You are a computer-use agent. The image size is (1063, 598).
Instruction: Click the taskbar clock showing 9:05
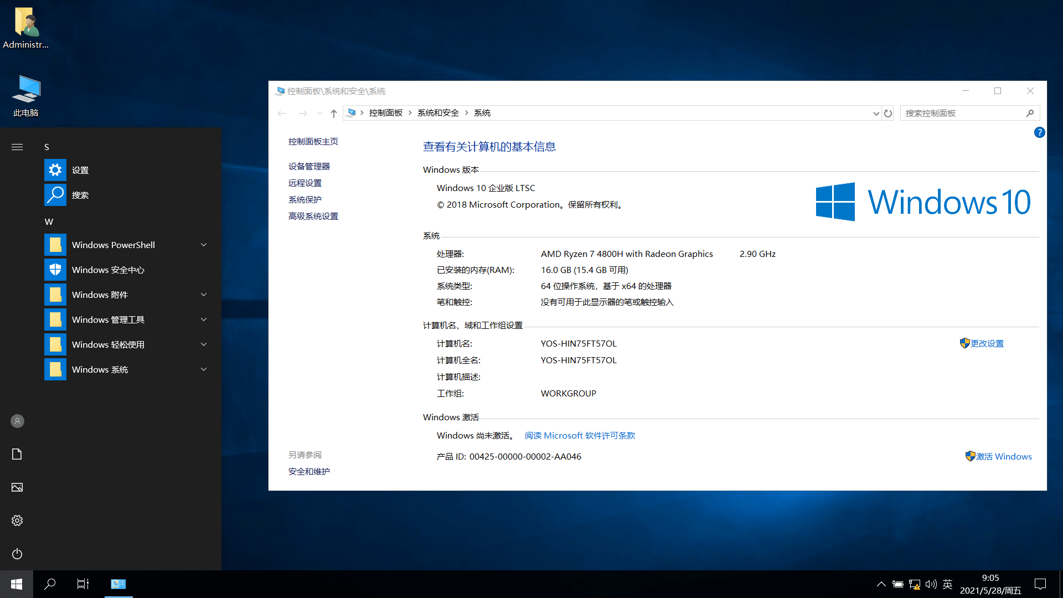pyautogui.click(x=990, y=584)
